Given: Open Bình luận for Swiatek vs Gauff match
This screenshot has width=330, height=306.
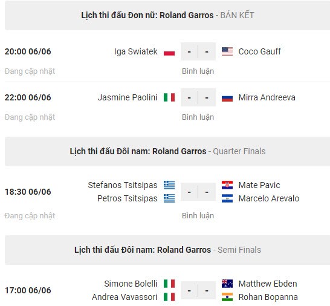Looking at the screenshot, I should pyautogui.click(x=198, y=71).
